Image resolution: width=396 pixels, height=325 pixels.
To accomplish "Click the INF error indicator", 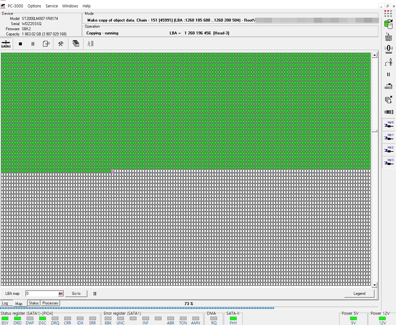I will coord(145,319).
